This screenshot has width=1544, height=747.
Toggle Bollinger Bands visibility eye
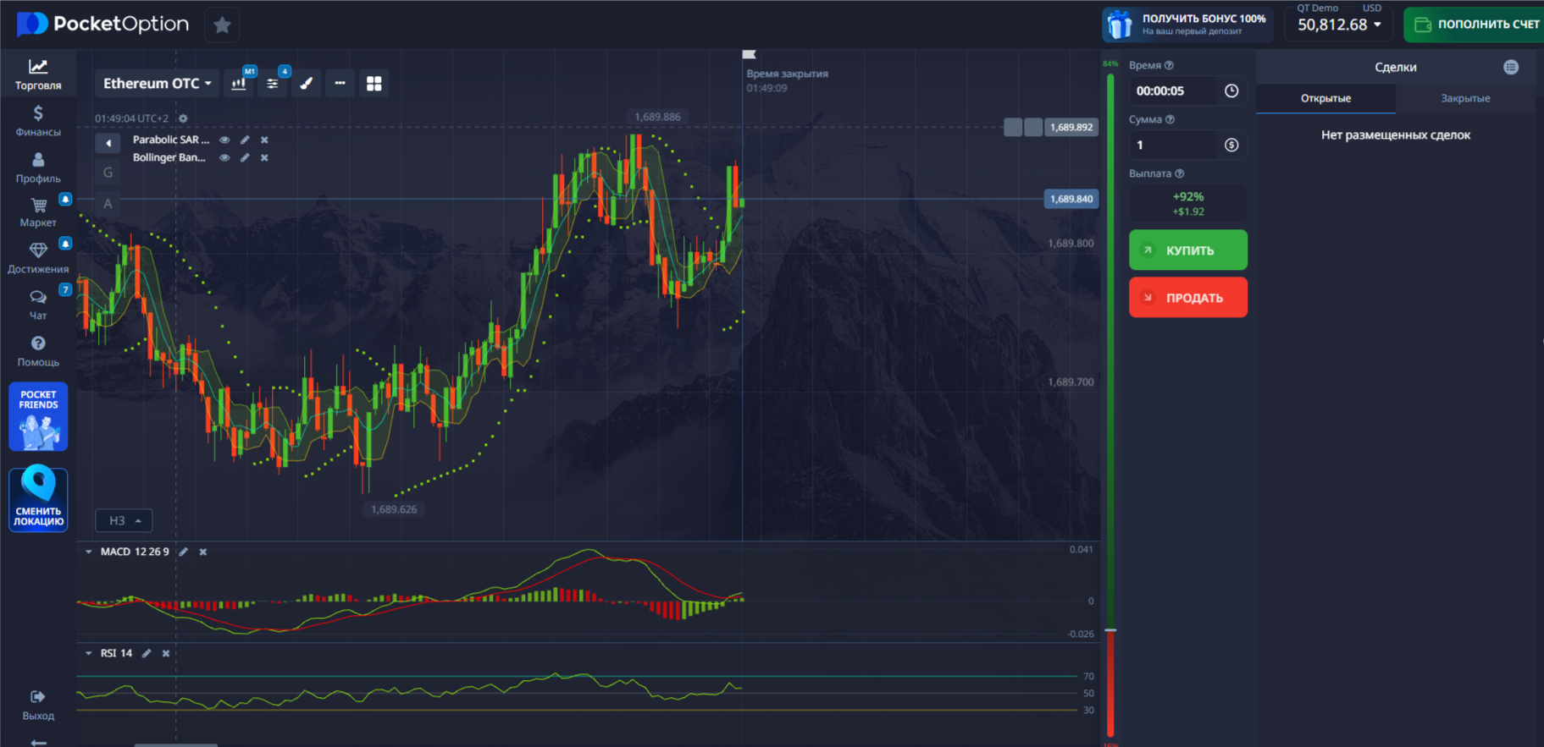click(224, 158)
